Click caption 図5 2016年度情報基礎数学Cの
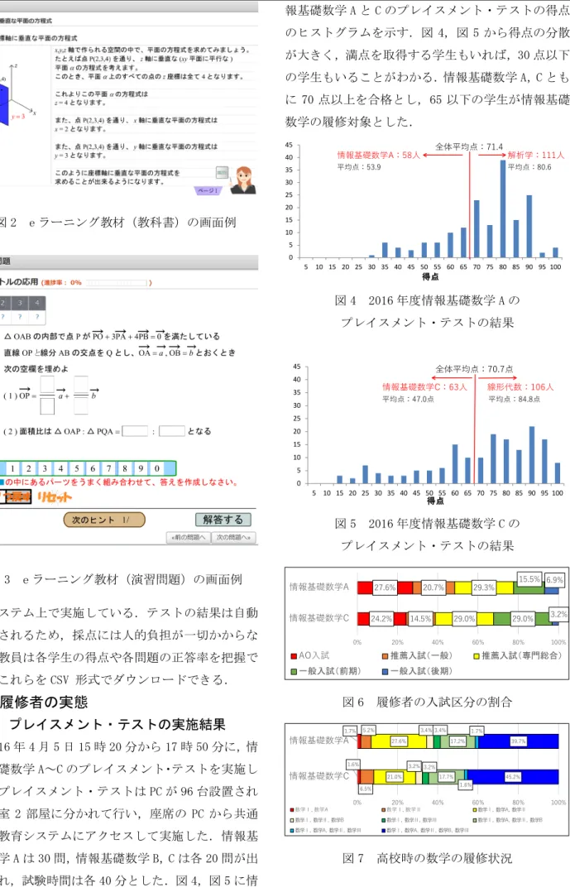 point(427,523)
